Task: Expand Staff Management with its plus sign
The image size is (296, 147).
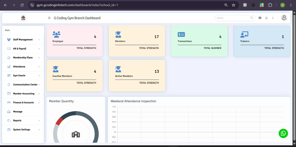Action: pyautogui.click(x=39, y=40)
